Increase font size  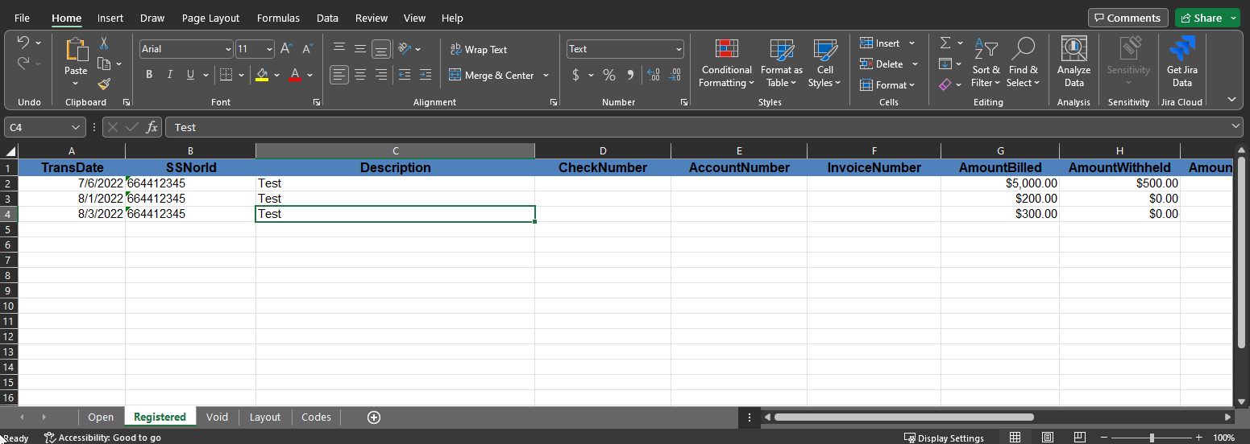287,49
